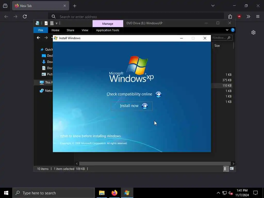Open File menu in Explorer window
Screen dimensions: 264x198
[41, 30]
